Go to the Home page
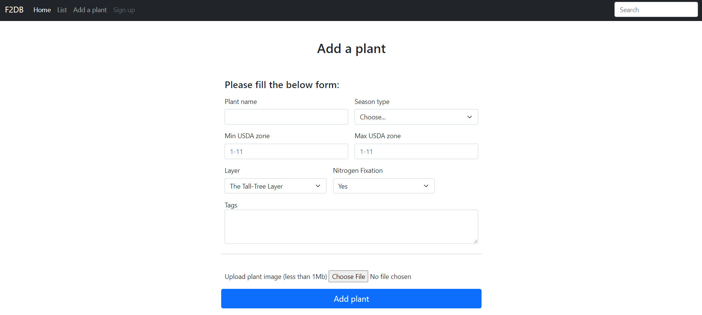The width and height of the screenshot is (702, 315). click(42, 10)
